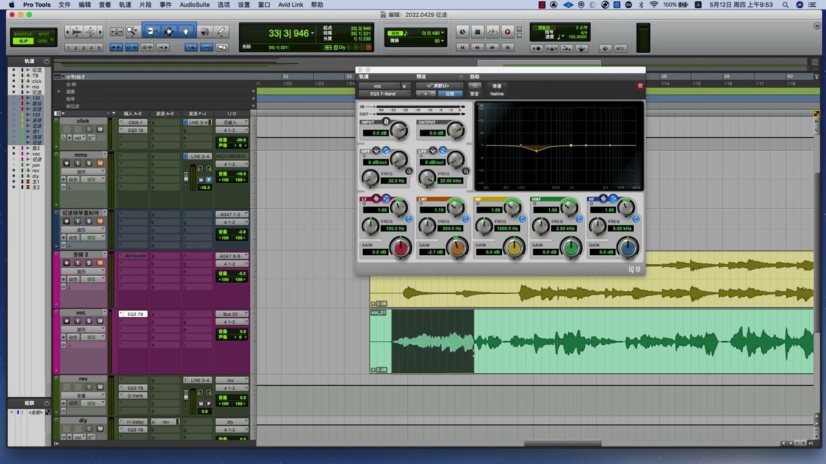The height and width of the screenshot is (464, 826).
Task: Click the main counter display dropdown arrow
Action: point(313,33)
